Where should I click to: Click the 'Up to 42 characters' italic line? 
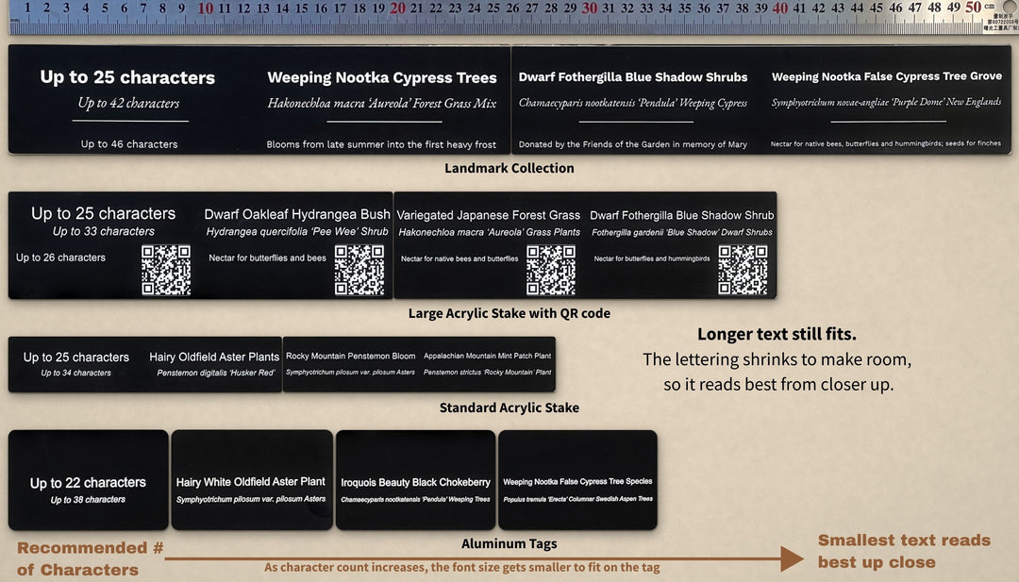[128, 103]
